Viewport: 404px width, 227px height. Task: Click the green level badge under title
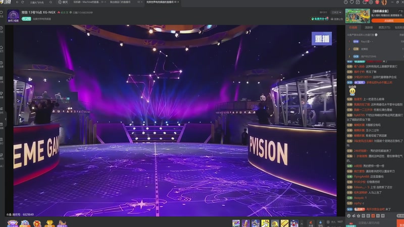pyautogui.click(x=26, y=19)
